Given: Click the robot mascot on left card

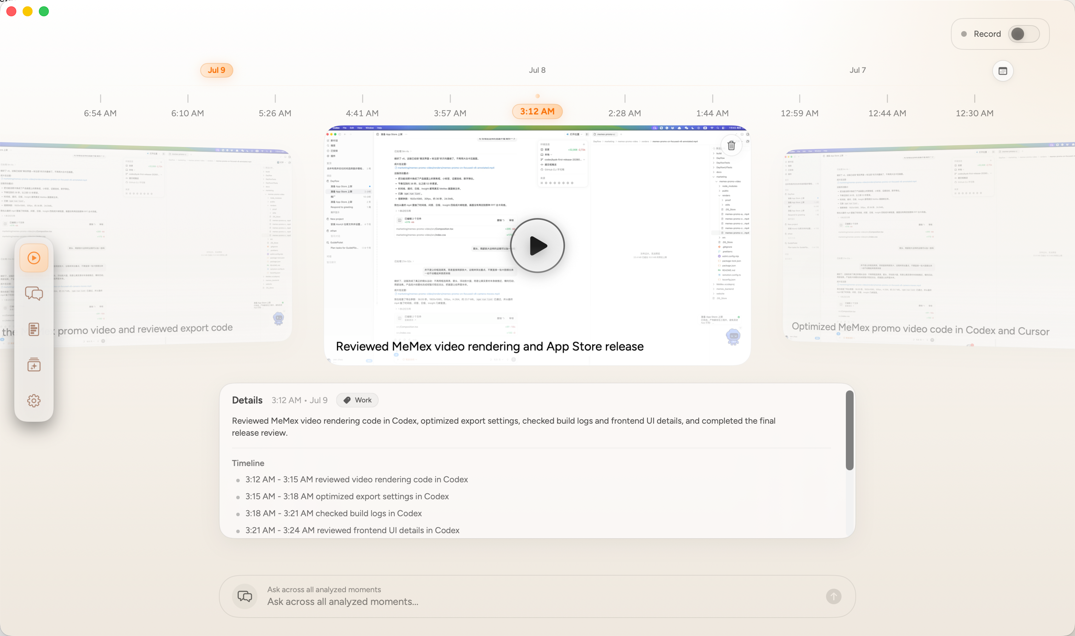Looking at the screenshot, I should tap(278, 318).
